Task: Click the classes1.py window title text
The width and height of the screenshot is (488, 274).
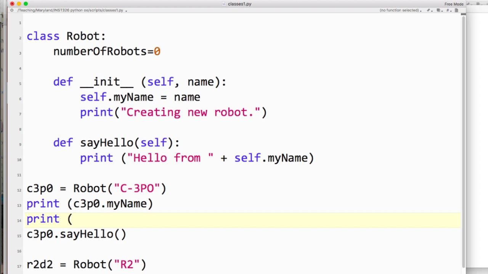Action: 239,4
